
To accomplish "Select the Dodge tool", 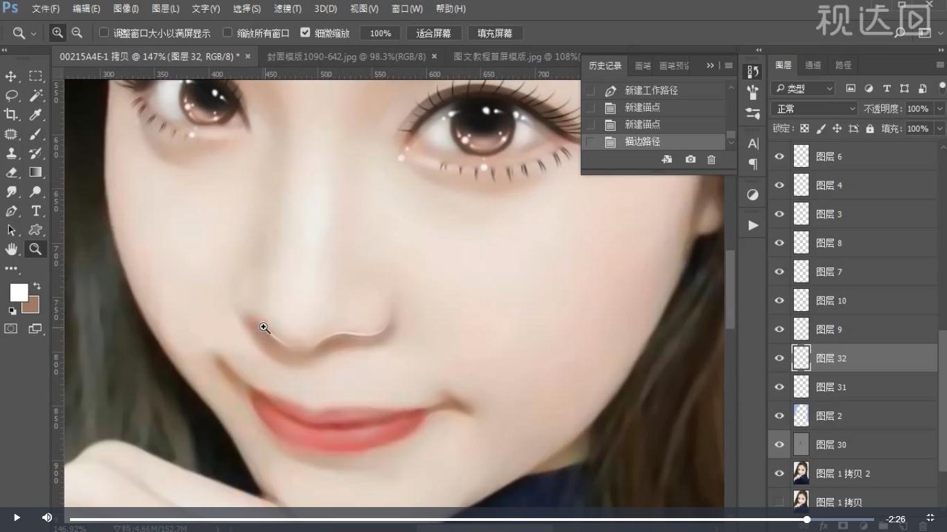I will [35, 192].
